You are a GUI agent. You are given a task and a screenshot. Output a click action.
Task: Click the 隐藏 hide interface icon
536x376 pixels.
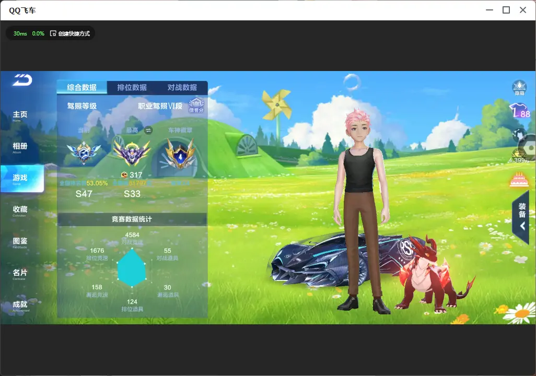[519, 88]
